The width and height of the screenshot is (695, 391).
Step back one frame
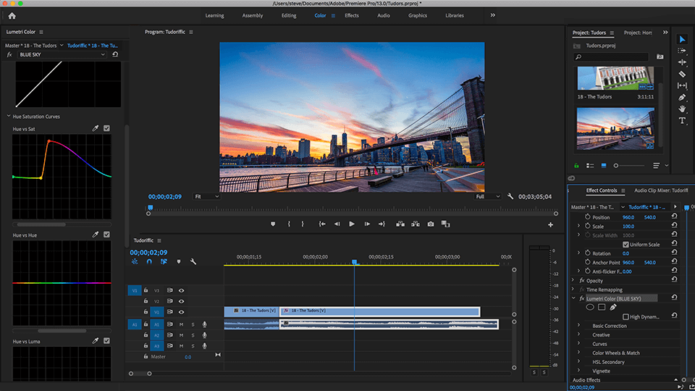click(337, 224)
